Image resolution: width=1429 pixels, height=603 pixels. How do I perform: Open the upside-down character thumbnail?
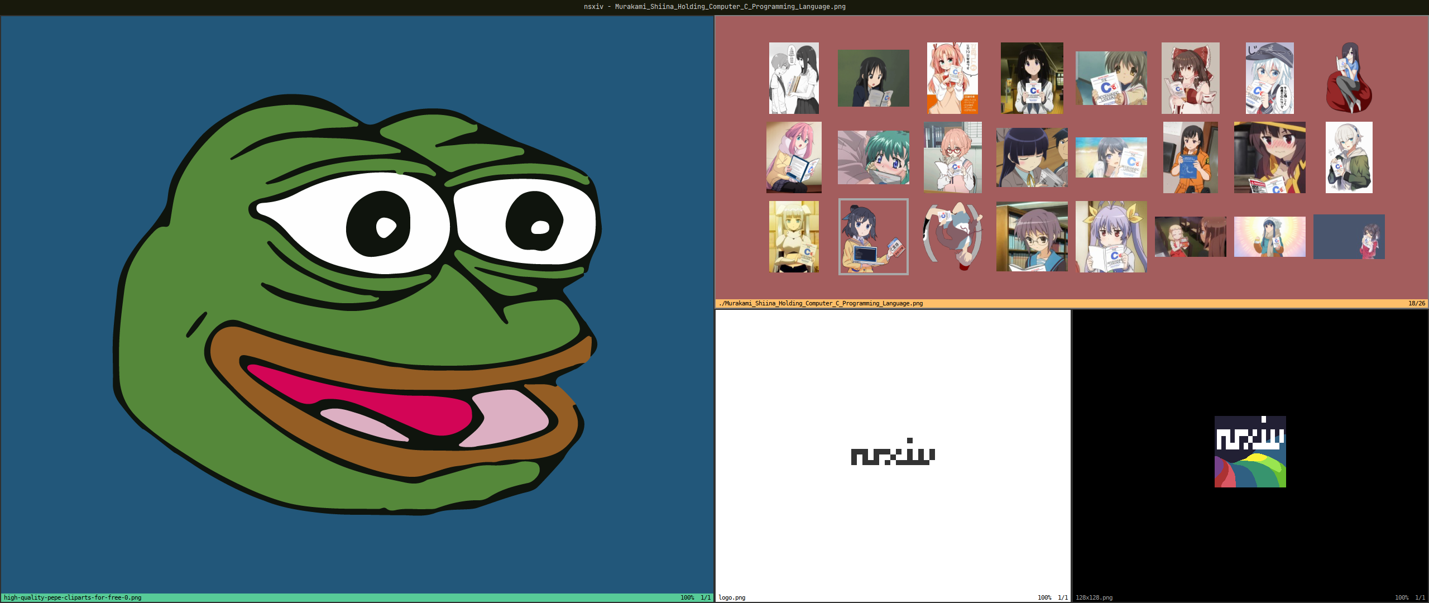[x=952, y=237]
